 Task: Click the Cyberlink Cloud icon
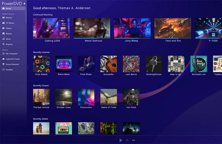coord(3,59)
